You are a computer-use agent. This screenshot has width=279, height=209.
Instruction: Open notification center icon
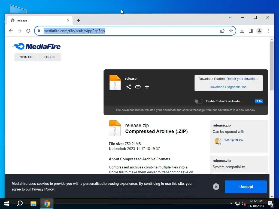[x=271, y=204]
